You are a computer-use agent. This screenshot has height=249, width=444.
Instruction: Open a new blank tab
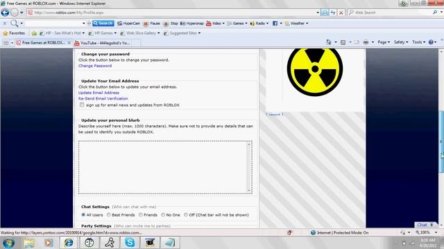[x=136, y=43]
